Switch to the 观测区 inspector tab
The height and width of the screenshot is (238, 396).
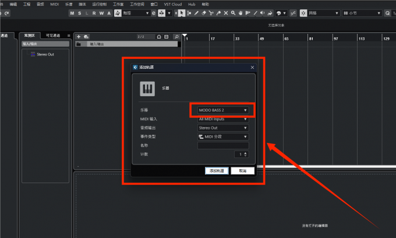(30, 36)
